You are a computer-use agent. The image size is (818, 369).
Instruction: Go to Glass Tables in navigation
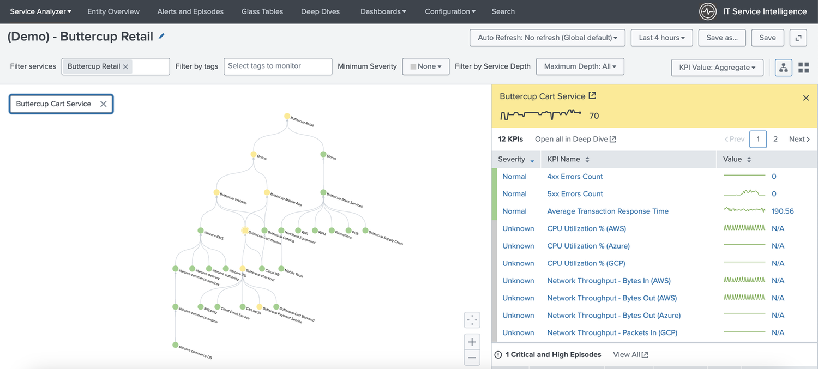point(262,11)
